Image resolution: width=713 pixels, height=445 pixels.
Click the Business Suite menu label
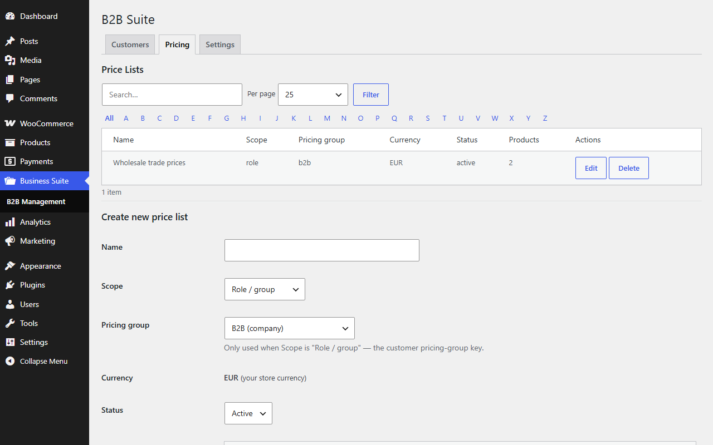pyautogui.click(x=45, y=181)
